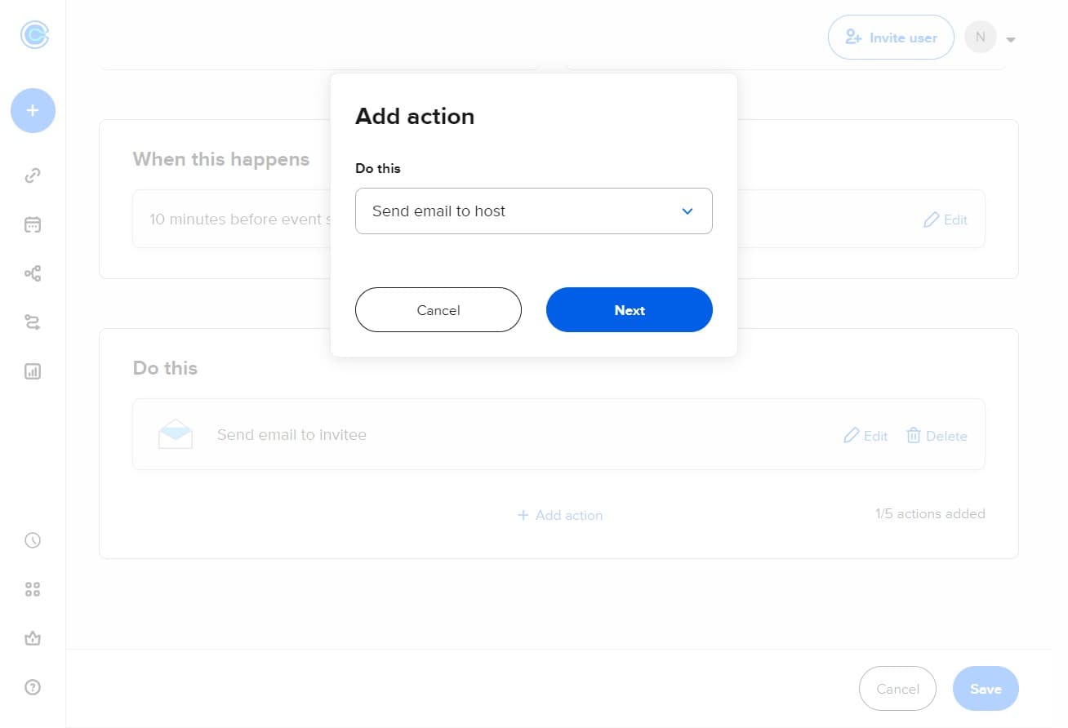Click Next in Add action dialog
This screenshot has height=728, width=1068.
tap(629, 310)
